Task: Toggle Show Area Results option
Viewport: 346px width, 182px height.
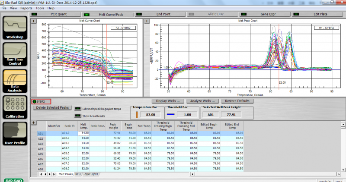Action: pyautogui.click(x=78, y=116)
